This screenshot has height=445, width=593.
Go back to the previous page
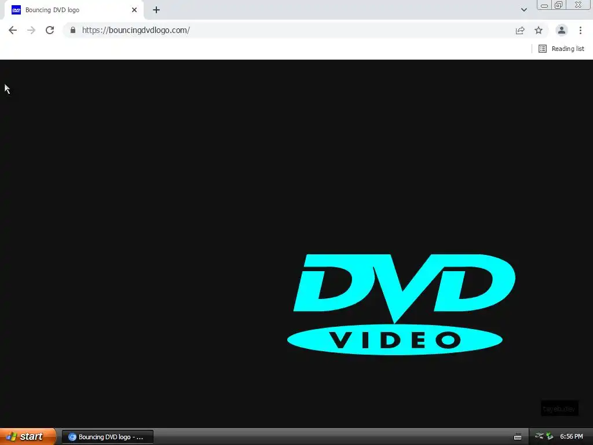click(x=13, y=30)
